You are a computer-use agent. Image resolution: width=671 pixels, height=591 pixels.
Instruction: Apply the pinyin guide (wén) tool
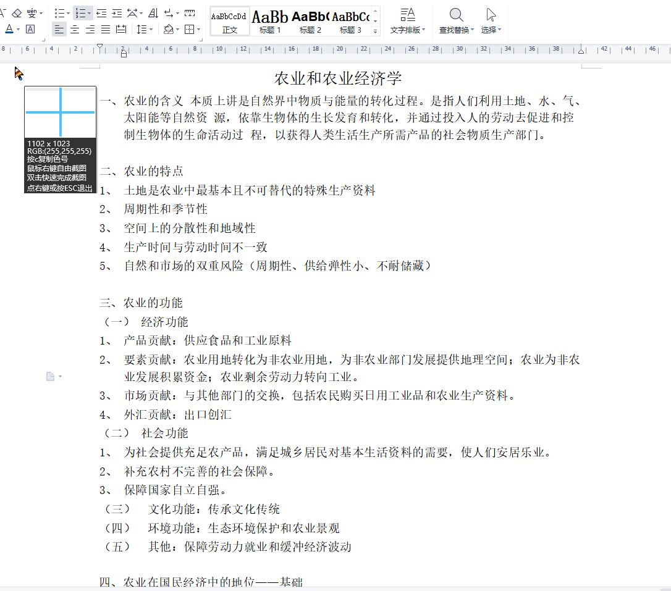32,14
